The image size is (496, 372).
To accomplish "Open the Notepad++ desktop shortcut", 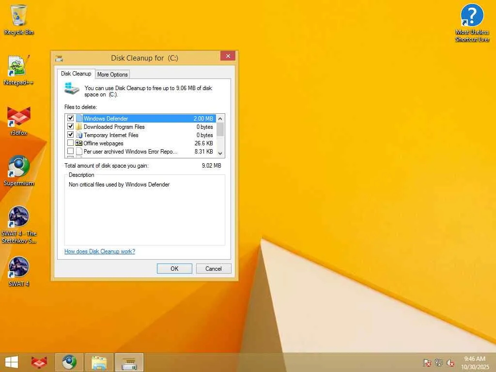I will [19, 70].
